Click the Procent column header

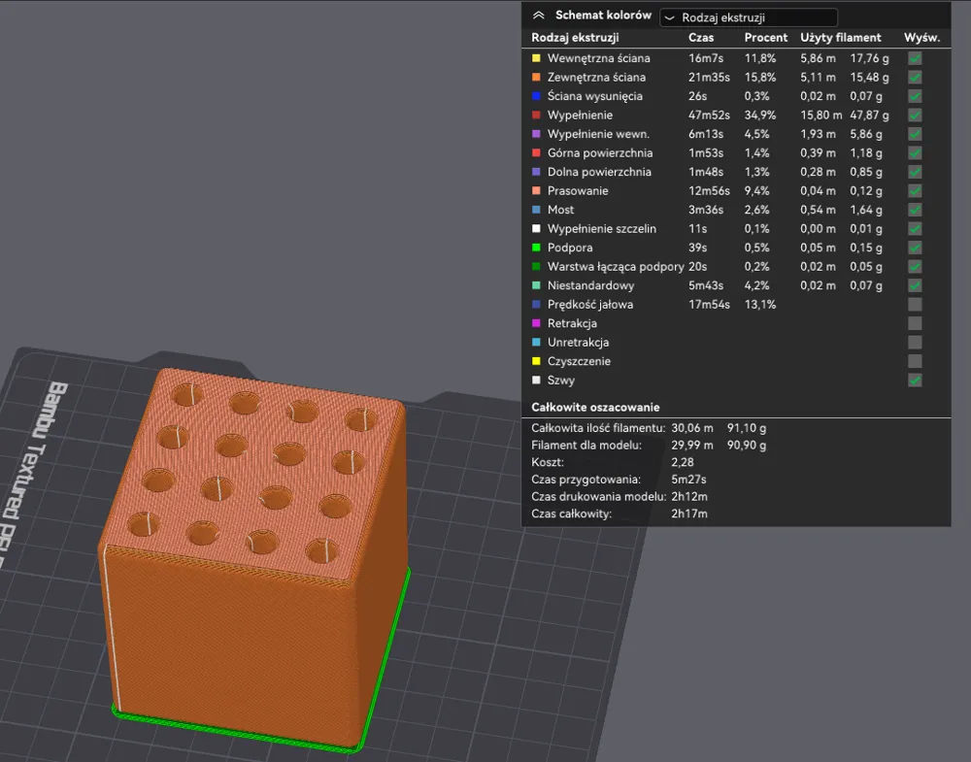click(765, 38)
